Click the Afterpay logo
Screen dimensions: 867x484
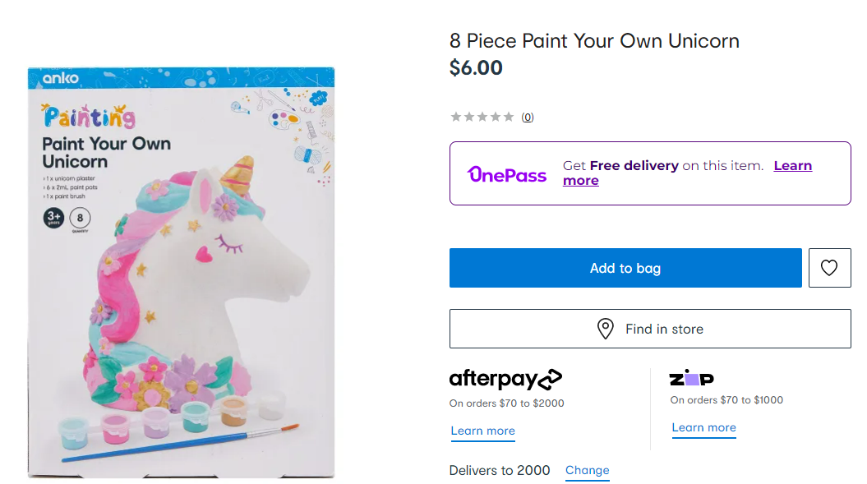[505, 379]
